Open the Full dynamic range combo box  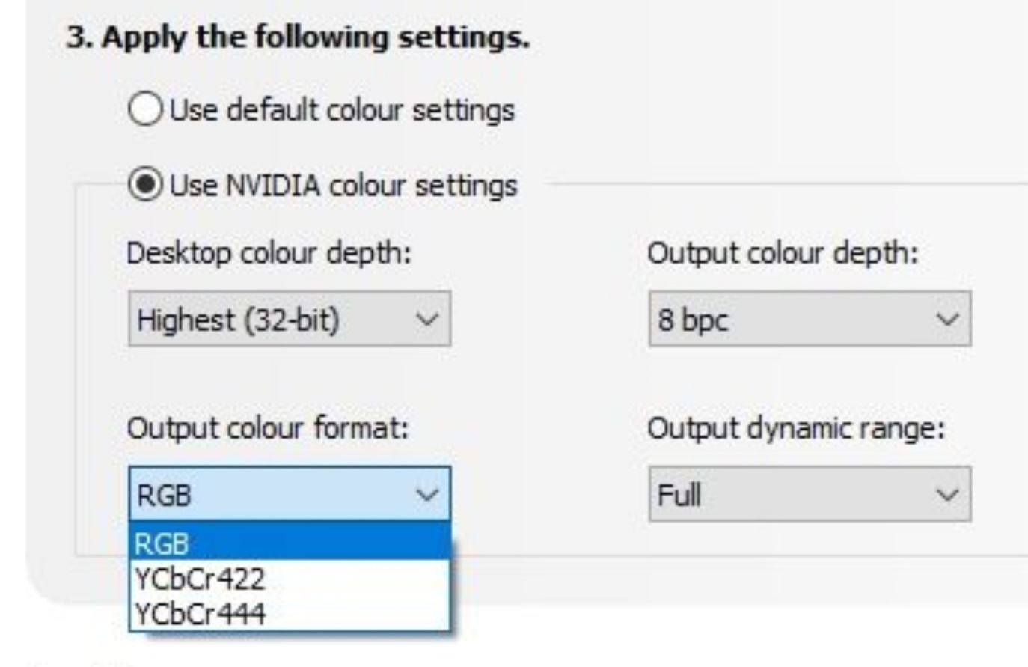click(x=810, y=494)
